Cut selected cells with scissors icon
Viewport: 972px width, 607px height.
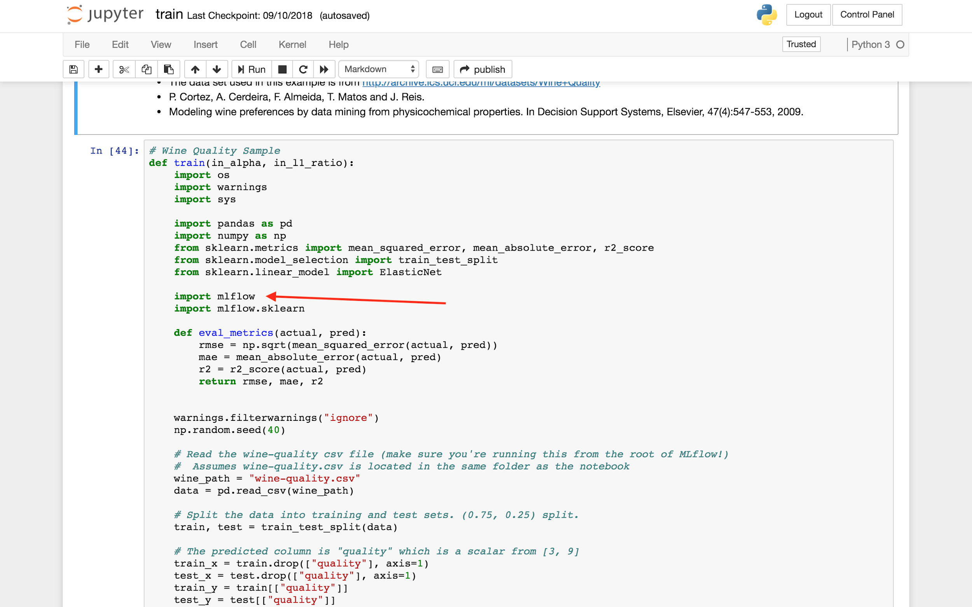124,70
